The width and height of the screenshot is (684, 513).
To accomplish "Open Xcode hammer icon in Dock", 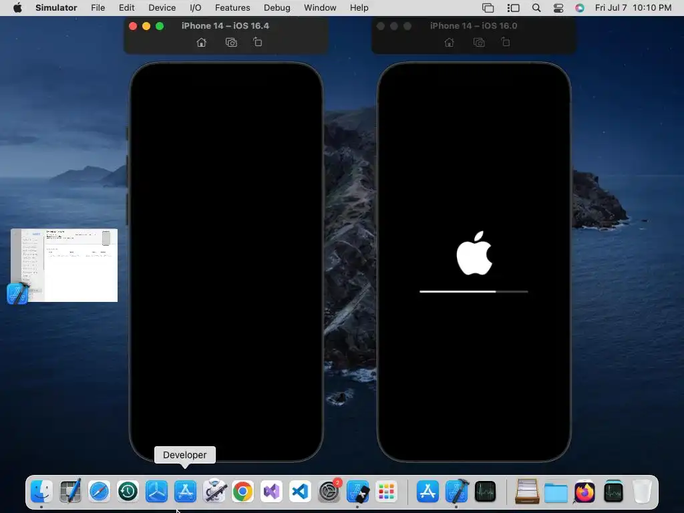I will pyautogui.click(x=457, y=491).
